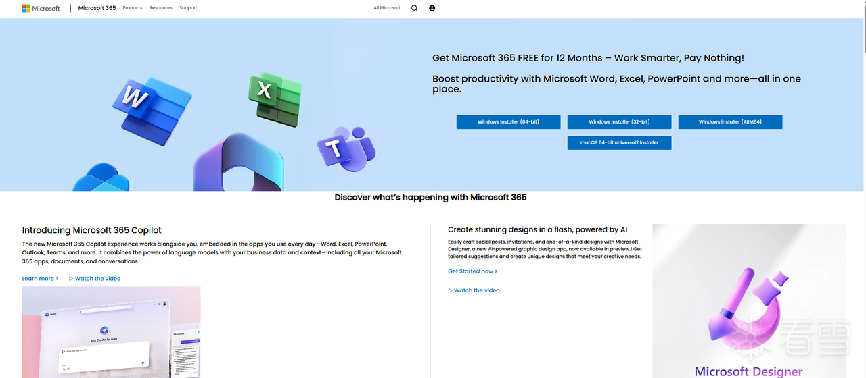
Task: Click the Get Microsoft 365 FREE headline
Action: pyautogui.click(x=588, y=58)
